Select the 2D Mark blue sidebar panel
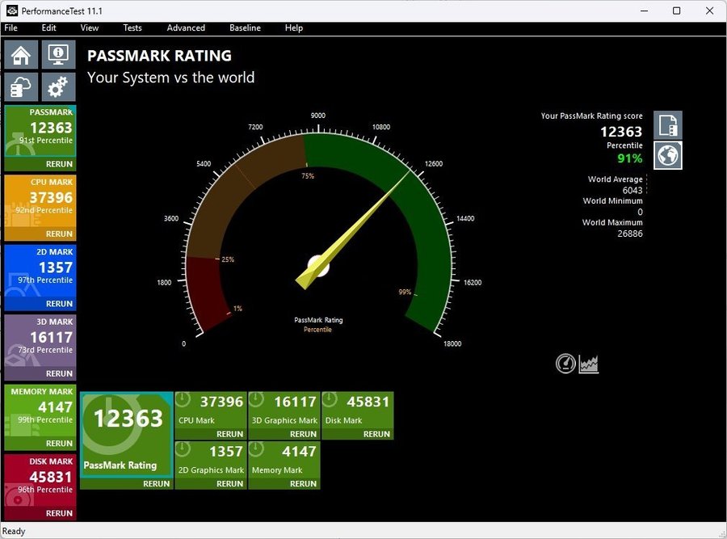Image resolution: width=727 pixels, height=539 pixels. 40,271
